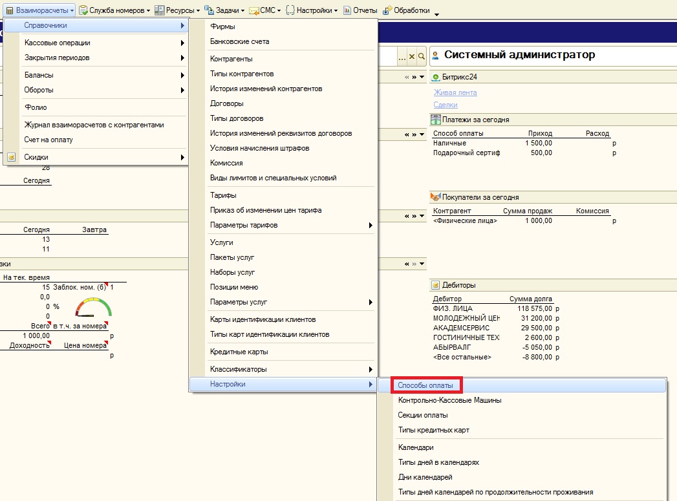The height and width of the screenshot is (501, 677).
Task: Click the occupancy gauge indicator
Action: (x=93, y=308)
